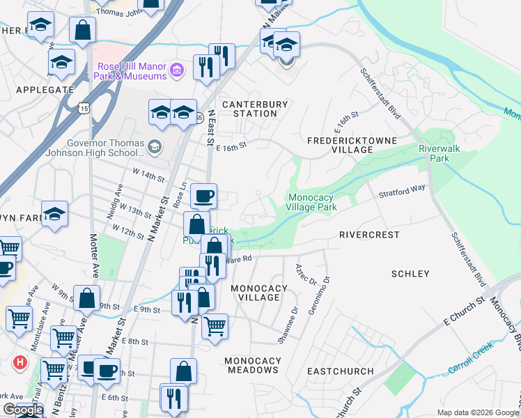Image resolution: width=521 pixels, height=418 pixels.
Task: Click the Rose Hill Manor museum pin
Action: (177, 70)
